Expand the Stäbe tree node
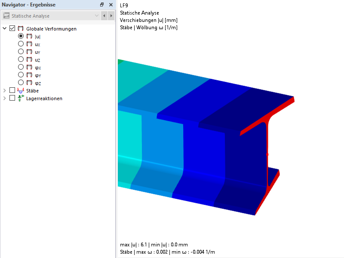Viewport: 344px width, 258px height. click(x=4, y=90)
